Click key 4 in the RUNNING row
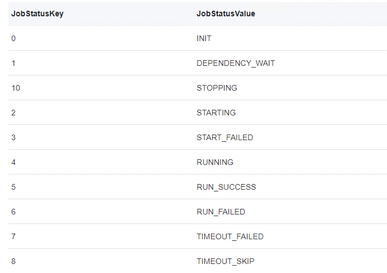The image size is (387, 273). click(x=13, y=162)
